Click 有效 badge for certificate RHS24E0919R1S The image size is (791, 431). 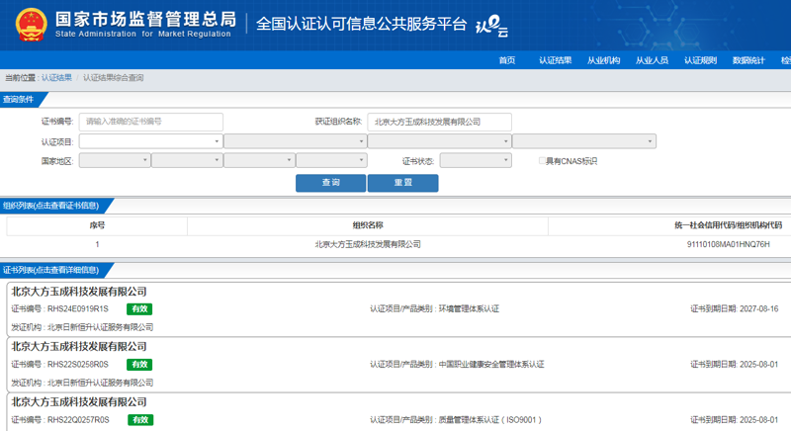[139, 309]
